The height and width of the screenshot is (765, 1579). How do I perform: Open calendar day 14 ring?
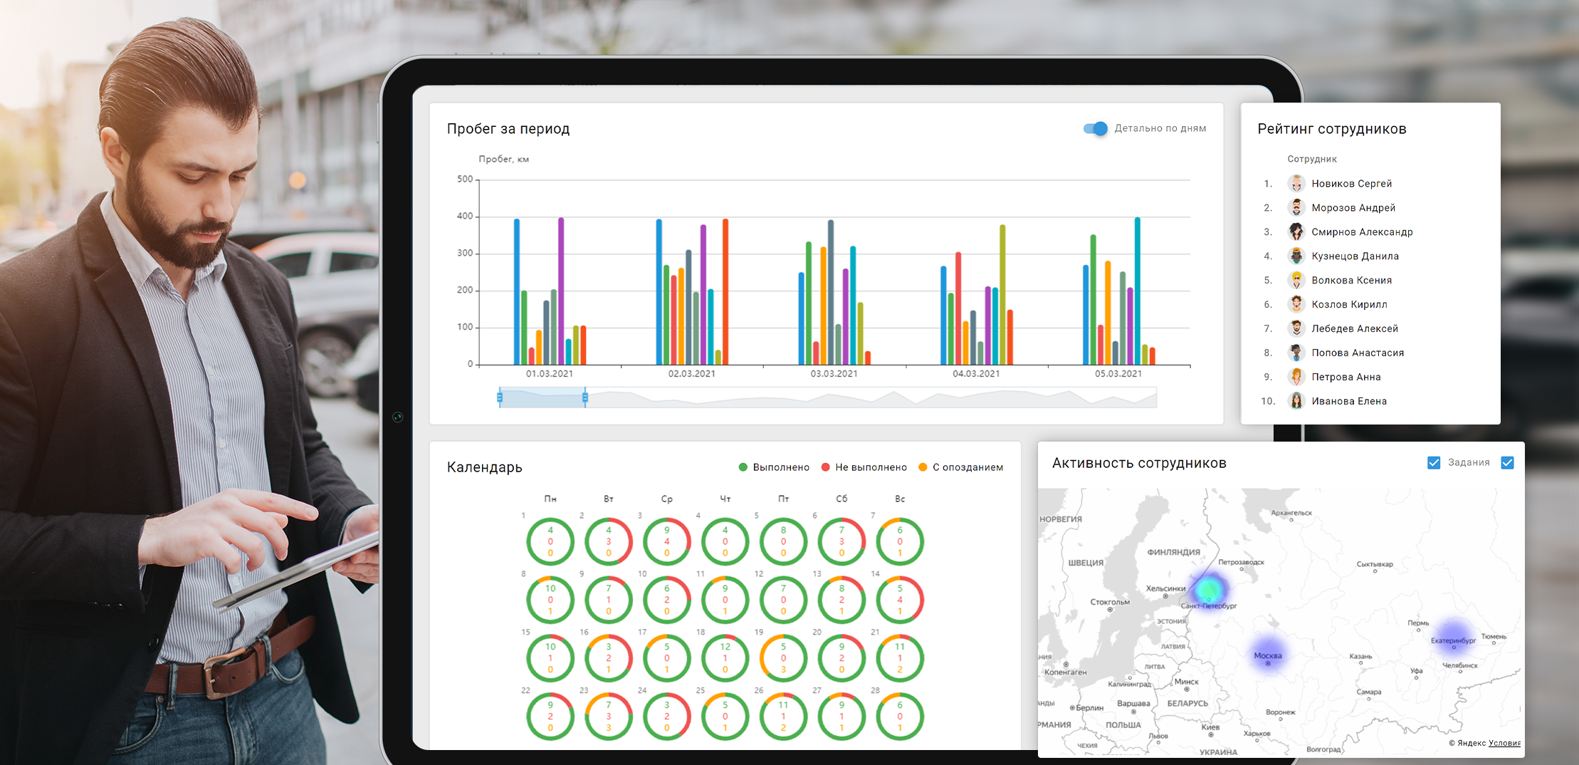pos(900,600)
